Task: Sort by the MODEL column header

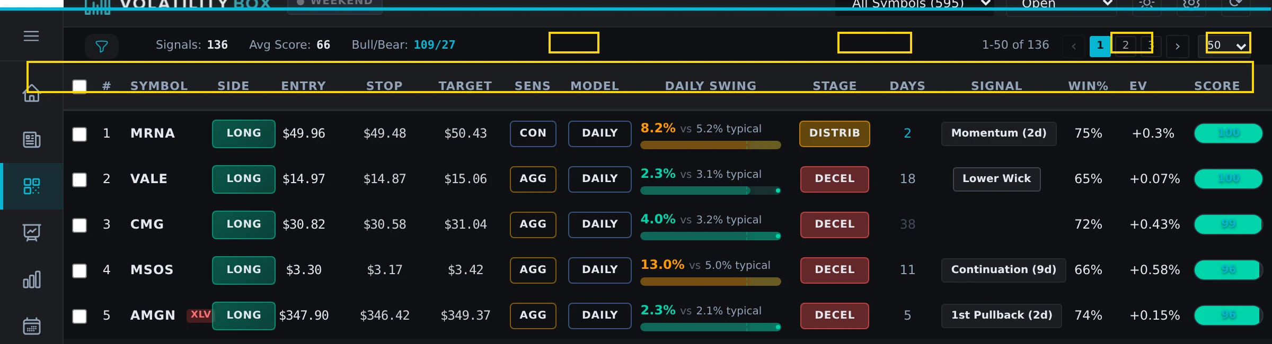Action: point(595,86)
